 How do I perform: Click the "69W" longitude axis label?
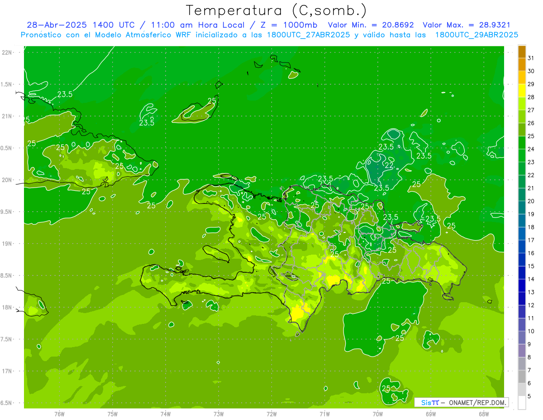[x=431, y=414]
